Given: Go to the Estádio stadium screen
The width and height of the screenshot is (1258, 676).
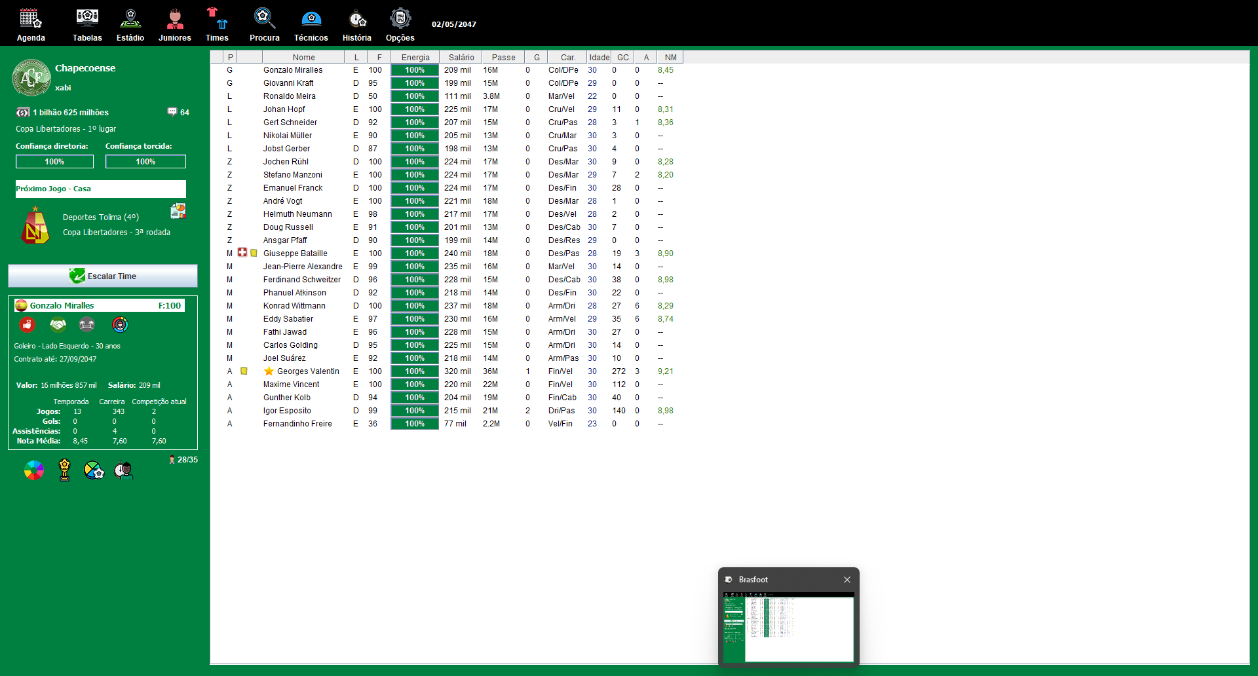Looking at the screenshot, I should click(x=130, y=25).
